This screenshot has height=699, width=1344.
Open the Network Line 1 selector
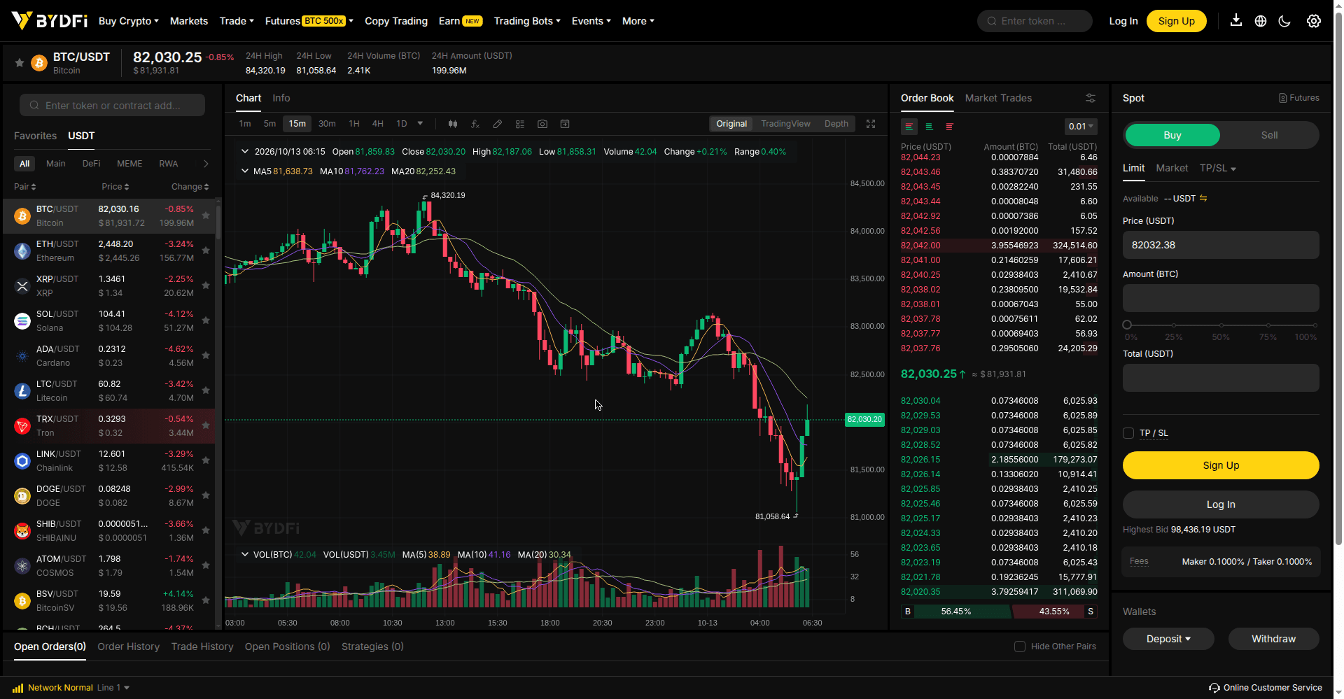pyautogui.click(x=113, y=688)
